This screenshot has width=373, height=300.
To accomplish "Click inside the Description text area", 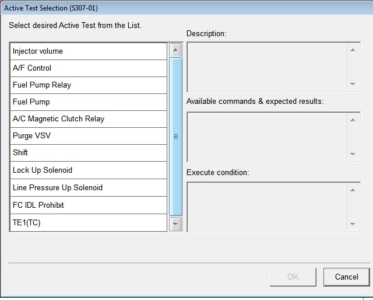I will pyautogui.click(x=266, y=67).
